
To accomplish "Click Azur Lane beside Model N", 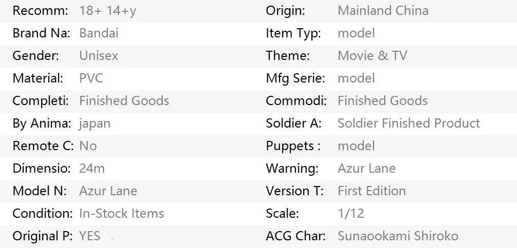I will click(x=108, y=191).
